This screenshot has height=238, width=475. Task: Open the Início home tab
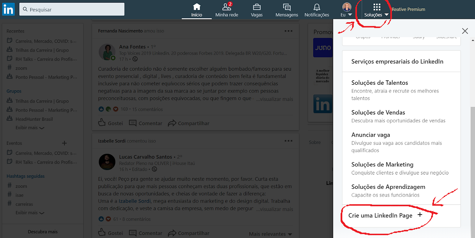pos(196,10)
